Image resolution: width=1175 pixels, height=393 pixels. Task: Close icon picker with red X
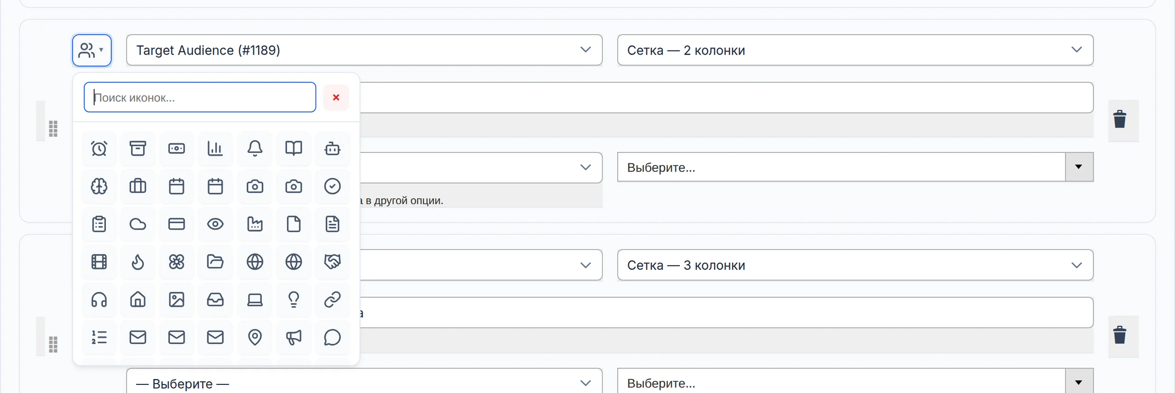(x=336, y=97)
